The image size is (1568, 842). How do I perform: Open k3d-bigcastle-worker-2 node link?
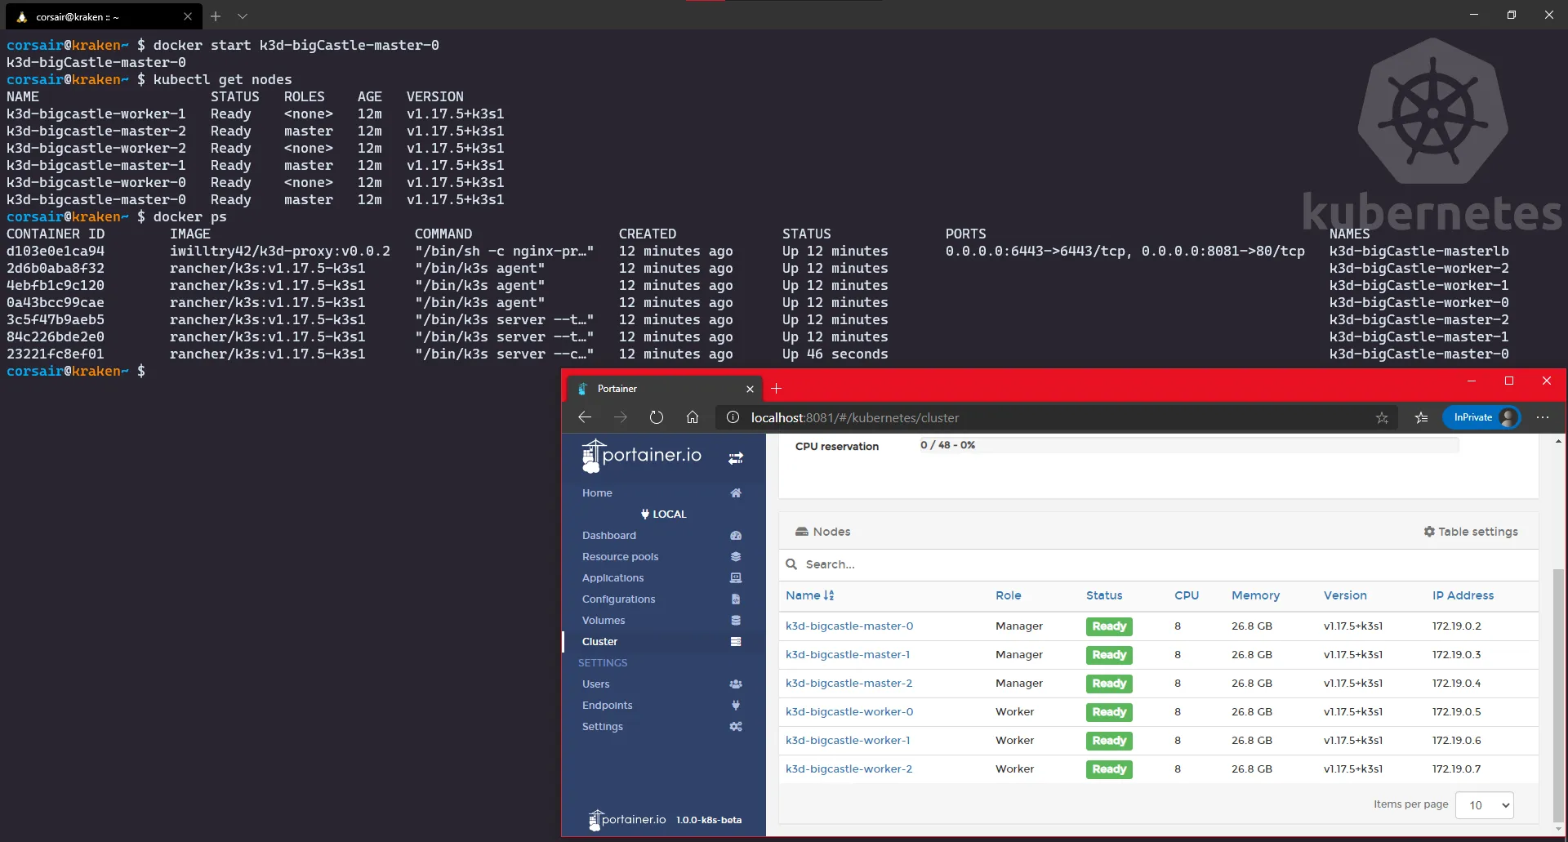click(849, 769)
